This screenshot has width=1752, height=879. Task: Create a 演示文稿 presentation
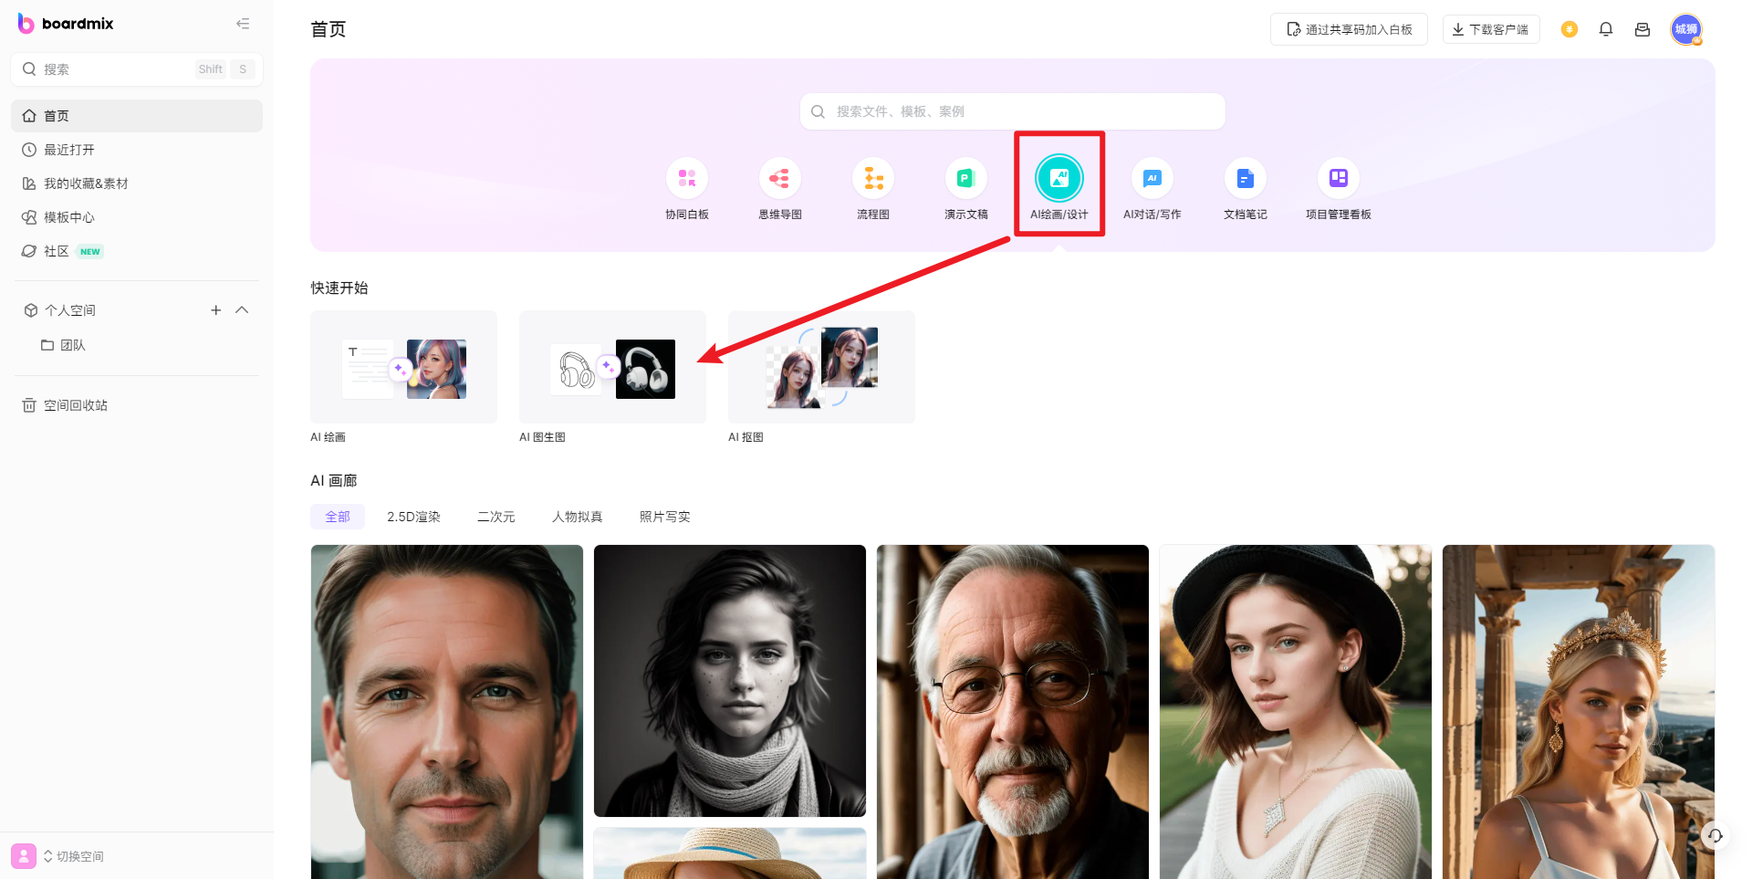point(966,189)
